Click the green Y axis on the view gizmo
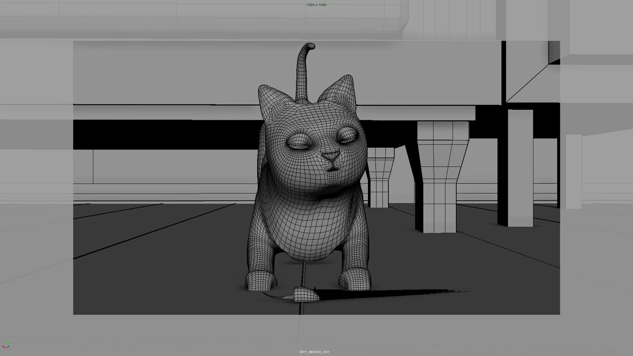Viewport: 633px width, 356px height. coord(8,341)
